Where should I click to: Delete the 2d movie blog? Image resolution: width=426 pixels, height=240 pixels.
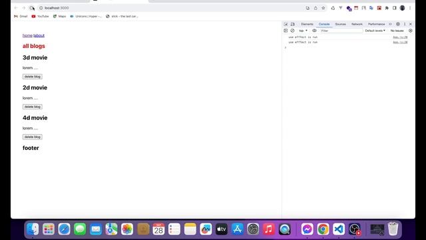(33, 107)
